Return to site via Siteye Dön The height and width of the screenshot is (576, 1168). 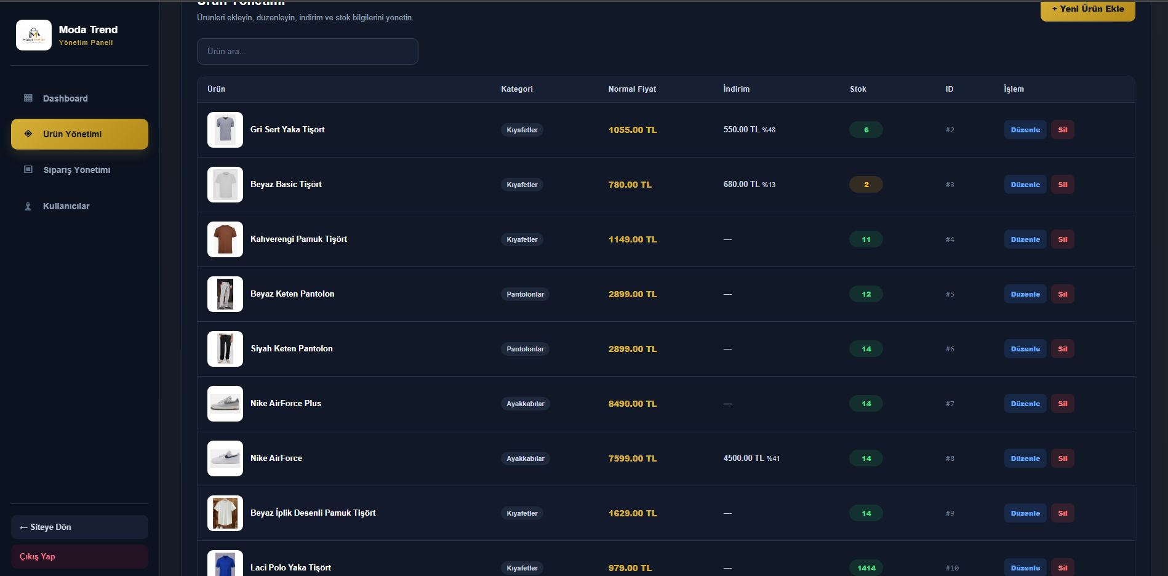(79, 527)
